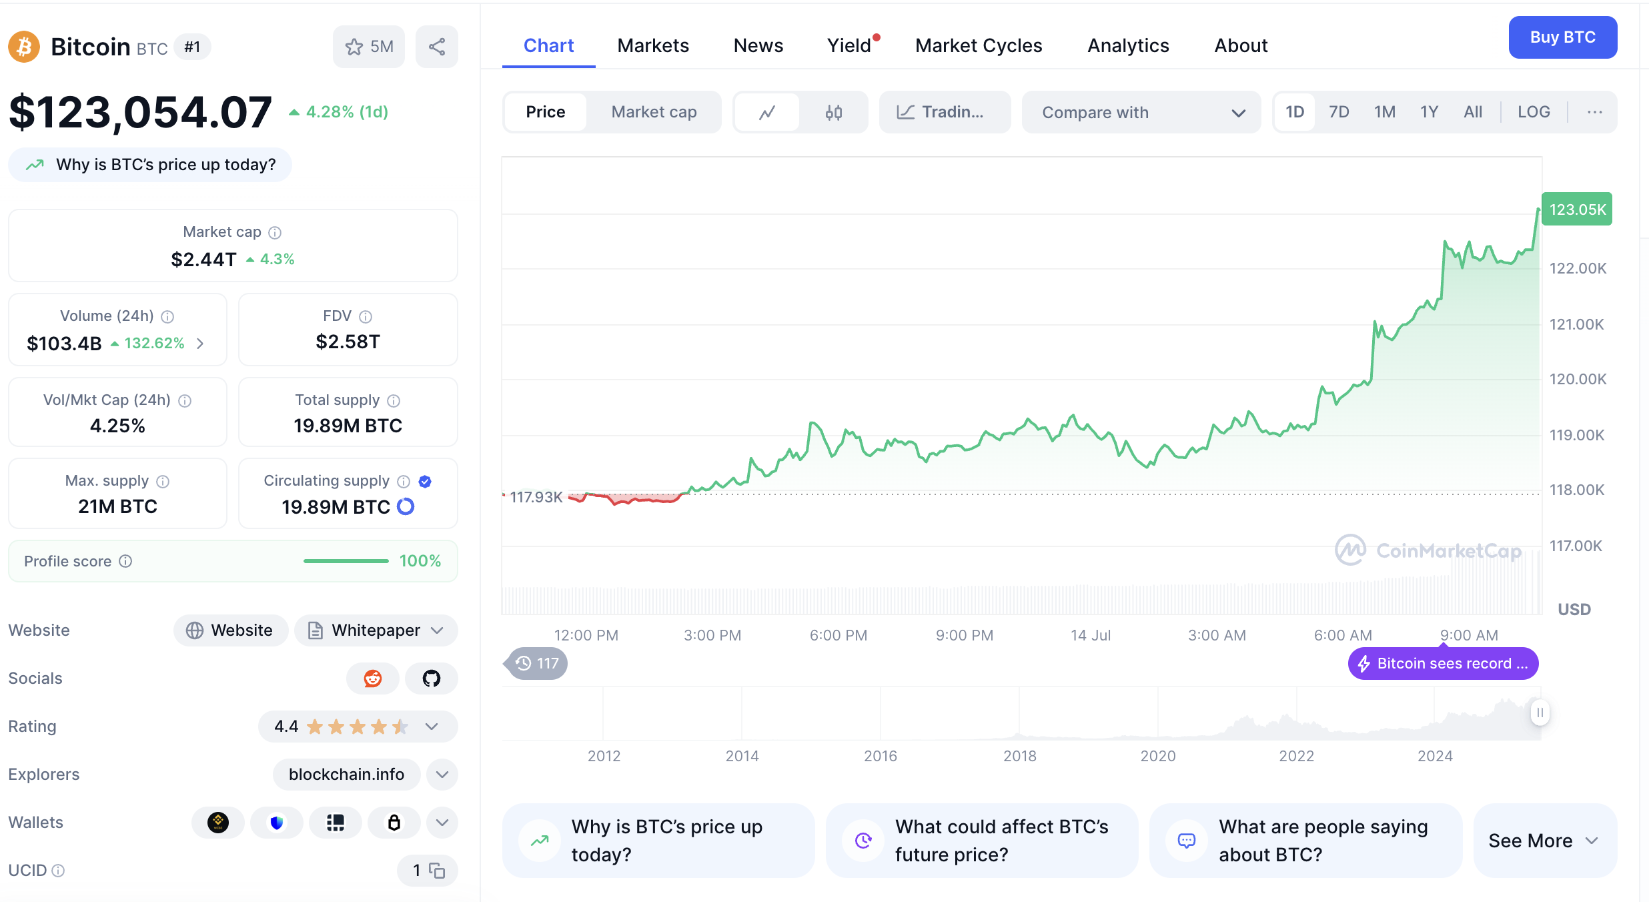Click the Buy BTC button
This screenshot has height=902, width=1649.
pos(1563,37)
